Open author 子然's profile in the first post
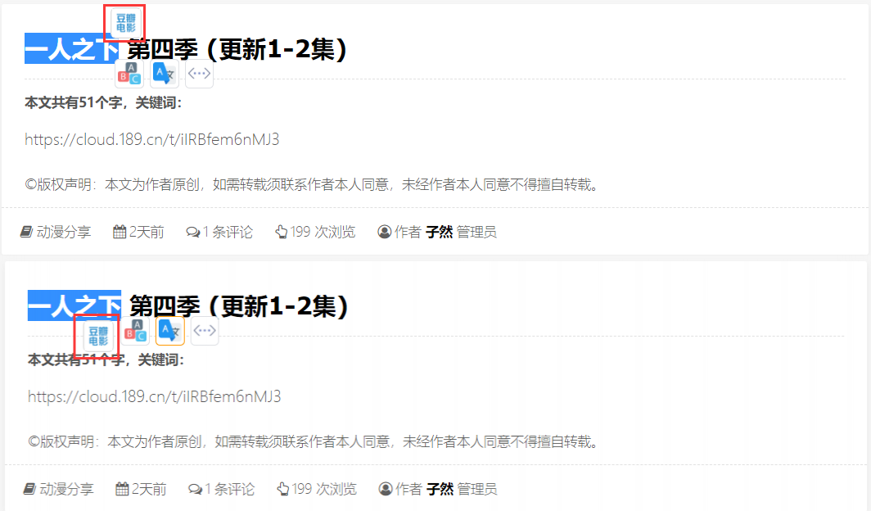The height and width of the screenshot is (511, 871). pos(439,232)
